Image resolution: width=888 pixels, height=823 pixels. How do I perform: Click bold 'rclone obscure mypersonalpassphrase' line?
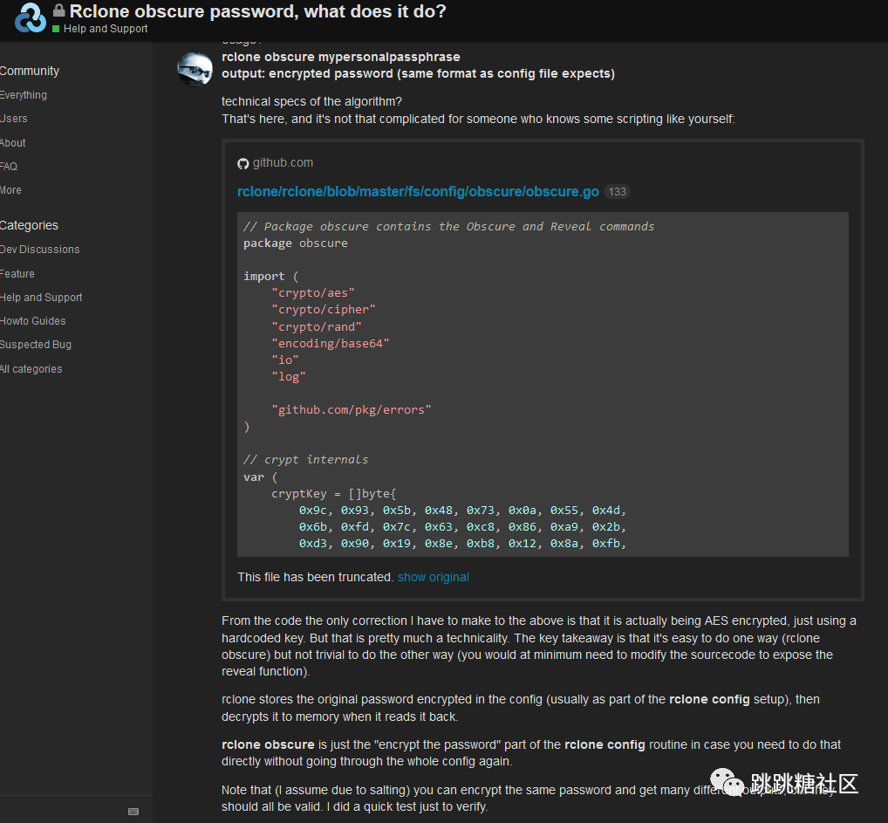[341, 58]
